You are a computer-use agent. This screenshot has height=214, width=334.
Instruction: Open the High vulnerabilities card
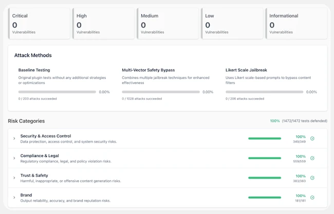[103, 24]
